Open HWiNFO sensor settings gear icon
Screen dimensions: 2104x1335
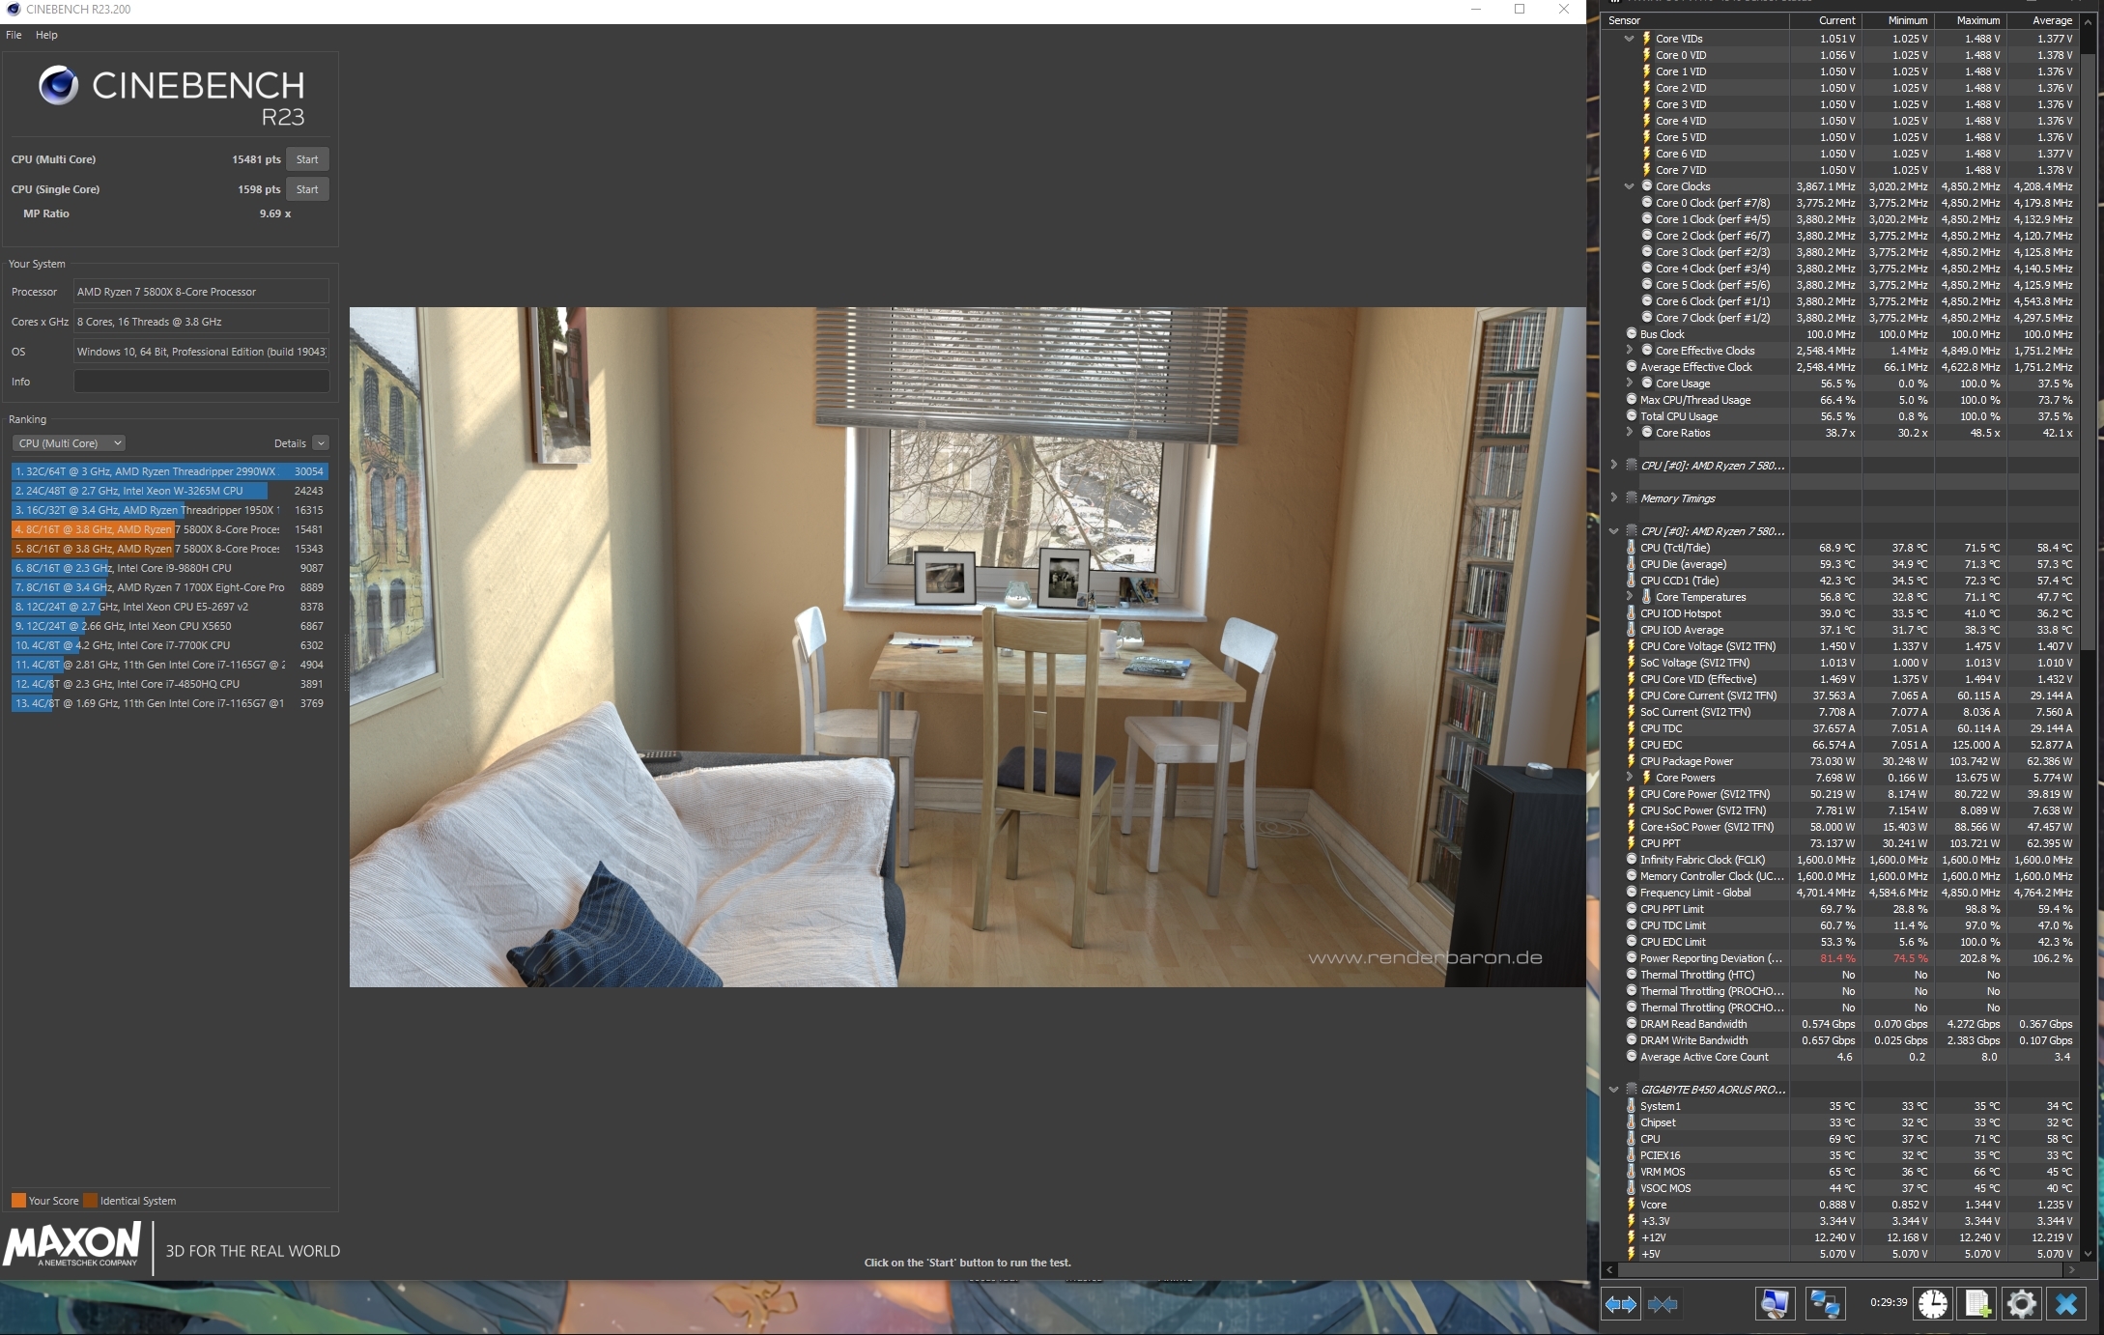2021,1304
